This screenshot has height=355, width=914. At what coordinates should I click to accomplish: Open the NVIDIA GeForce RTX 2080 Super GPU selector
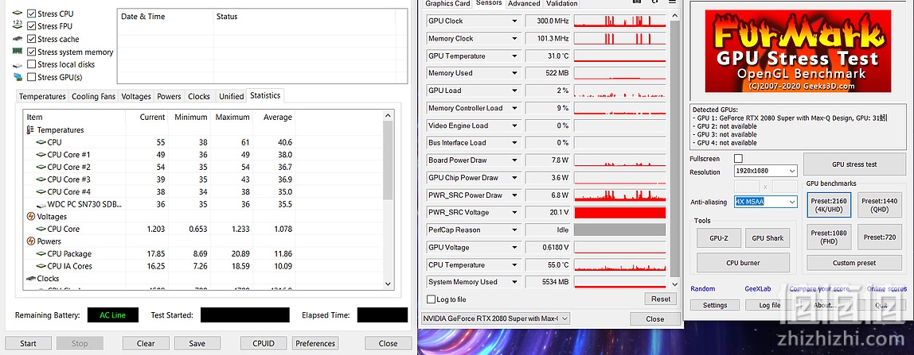495,318
